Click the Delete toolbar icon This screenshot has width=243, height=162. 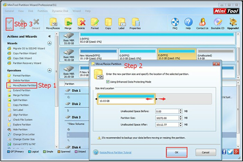[x=81, y=22]
